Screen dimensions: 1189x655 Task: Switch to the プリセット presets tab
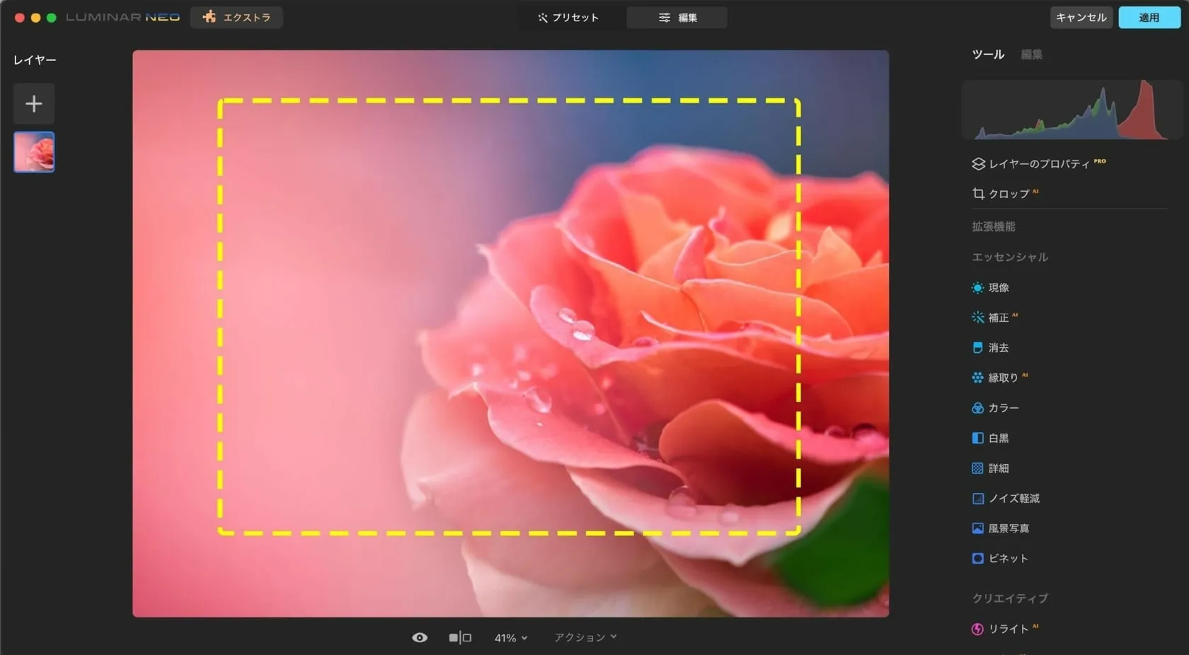coord(568,18)
